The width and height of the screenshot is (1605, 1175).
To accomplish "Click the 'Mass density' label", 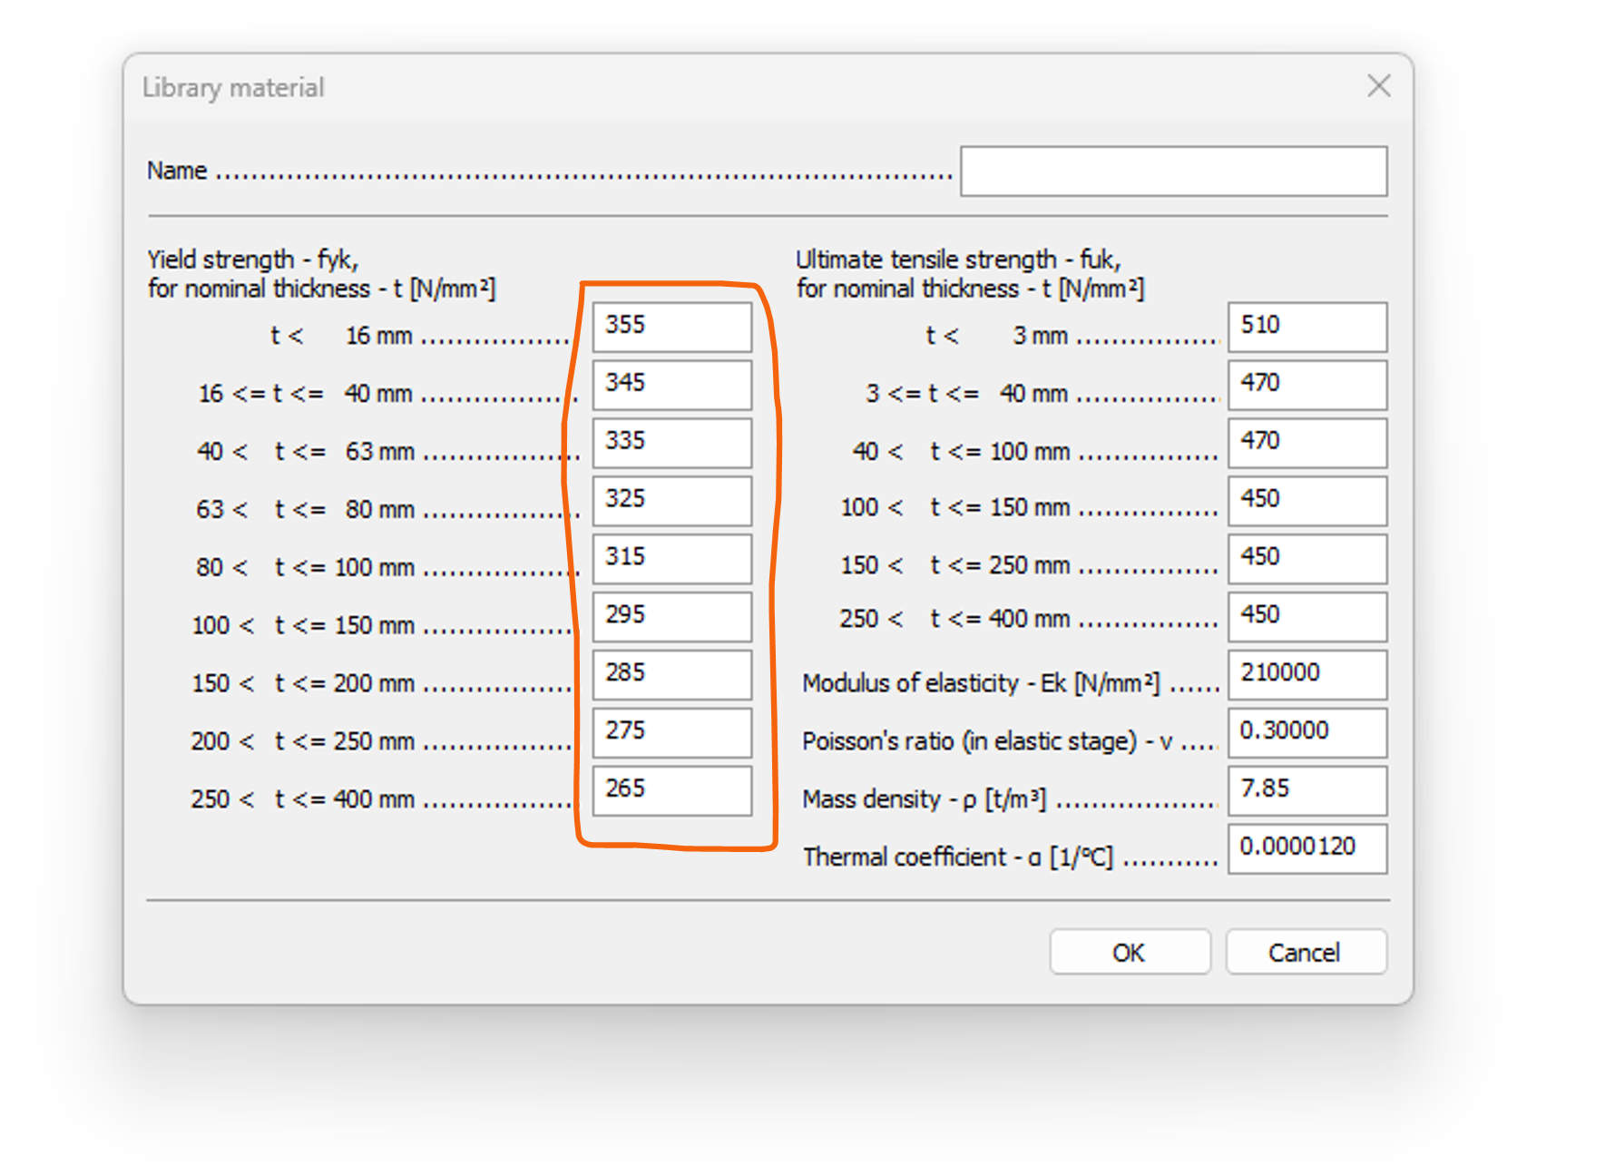I will (x=871, y=798).
